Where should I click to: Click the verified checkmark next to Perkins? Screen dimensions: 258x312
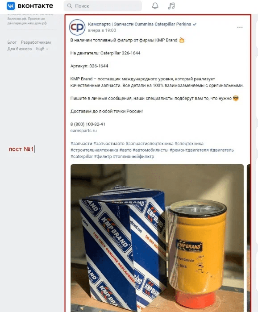click(195, 24)
